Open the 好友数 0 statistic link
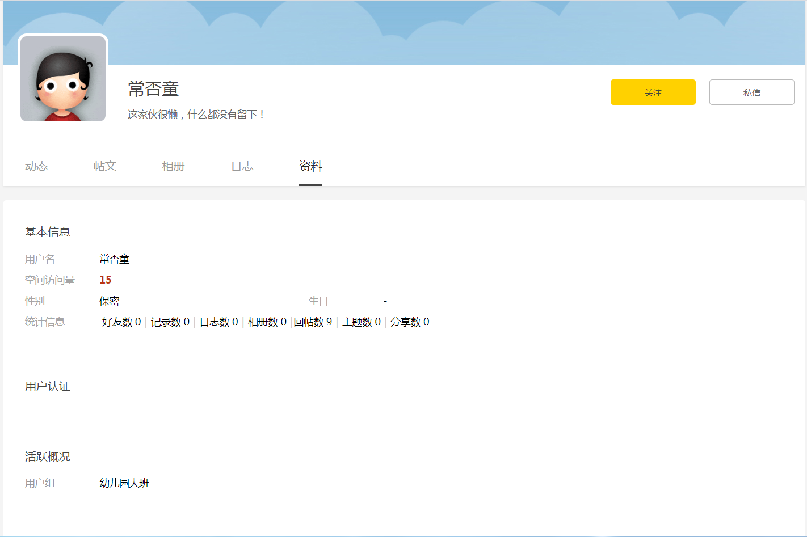This screenshot has width=807, height=537. (121, 322)
